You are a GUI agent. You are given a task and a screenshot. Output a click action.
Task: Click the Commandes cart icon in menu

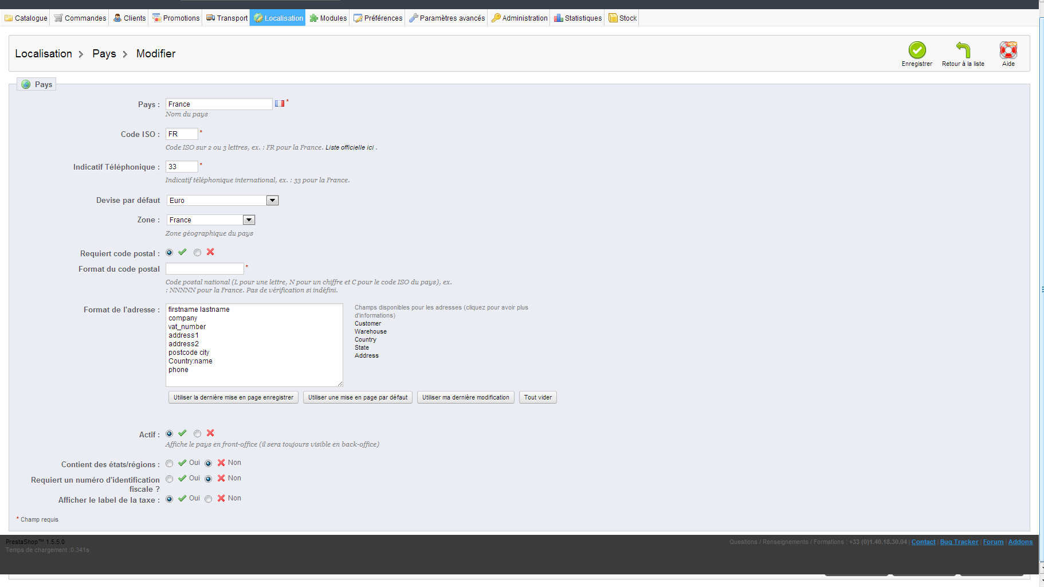(58, 18)
